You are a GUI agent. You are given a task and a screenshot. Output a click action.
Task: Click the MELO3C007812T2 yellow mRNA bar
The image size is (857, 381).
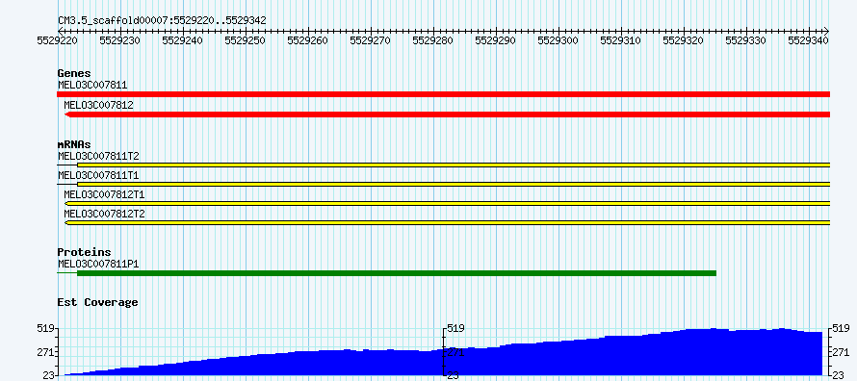pyautogui.click(x=447, y=222)
